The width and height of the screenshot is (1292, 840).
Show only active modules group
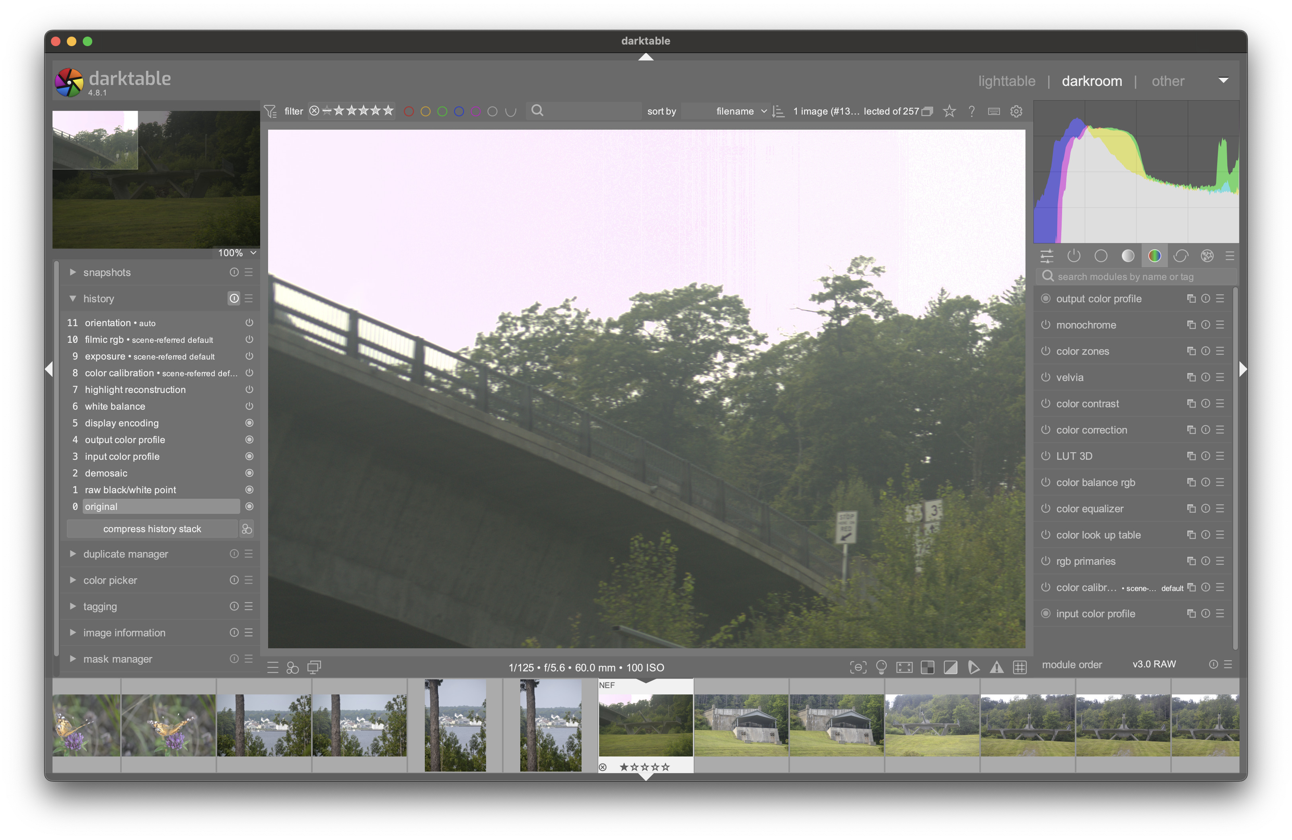point(1073,256)
